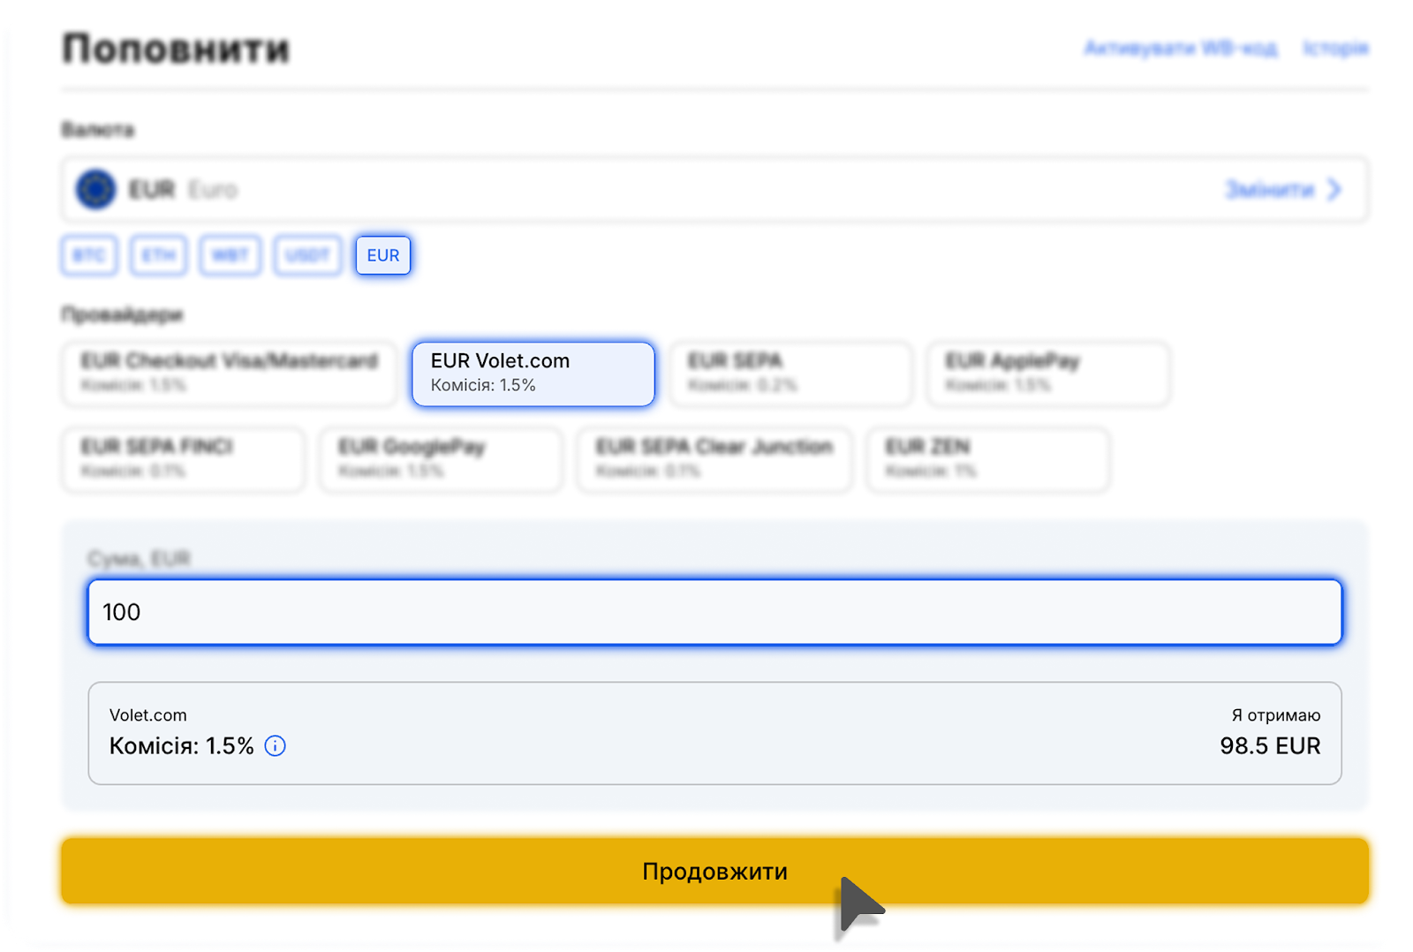Select the ETH quick currency chip

[159, 255]
